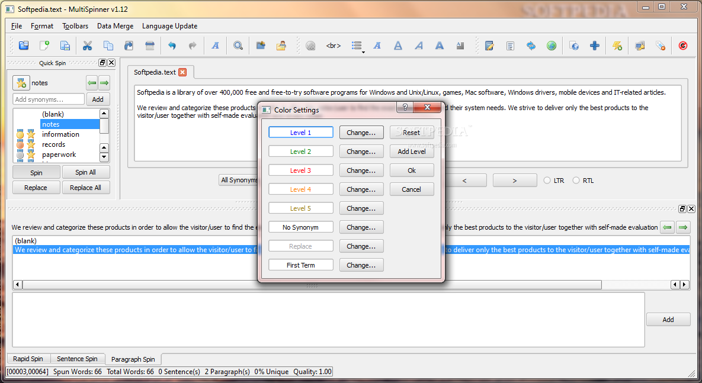
Task: Click the blue refresh arrows icon
Action: pos(531,45)
